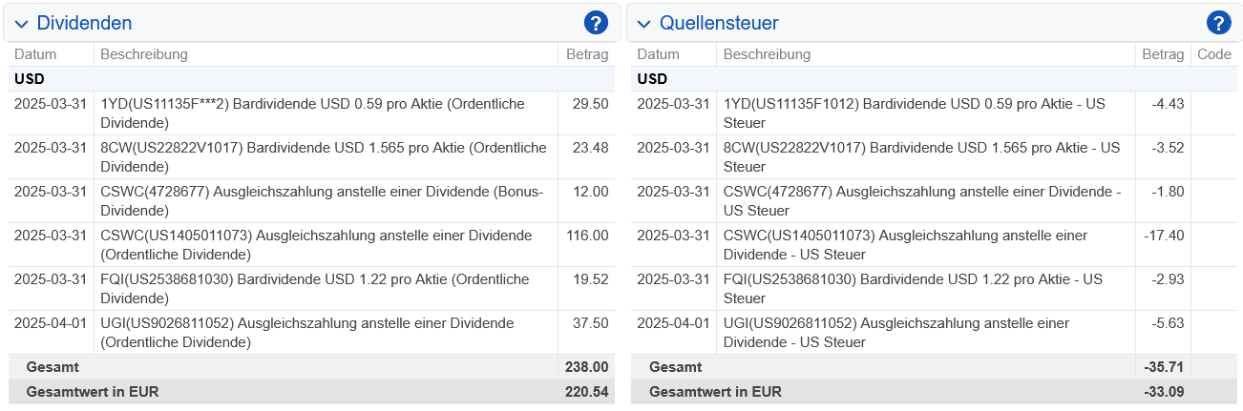1243x411 pixels.
Task: Select Datum column header in Dividenden
Action: click(x=35, y=54)
